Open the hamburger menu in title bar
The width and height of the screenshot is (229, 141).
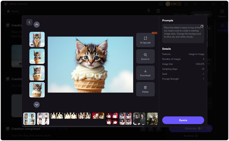click(195, 4)
